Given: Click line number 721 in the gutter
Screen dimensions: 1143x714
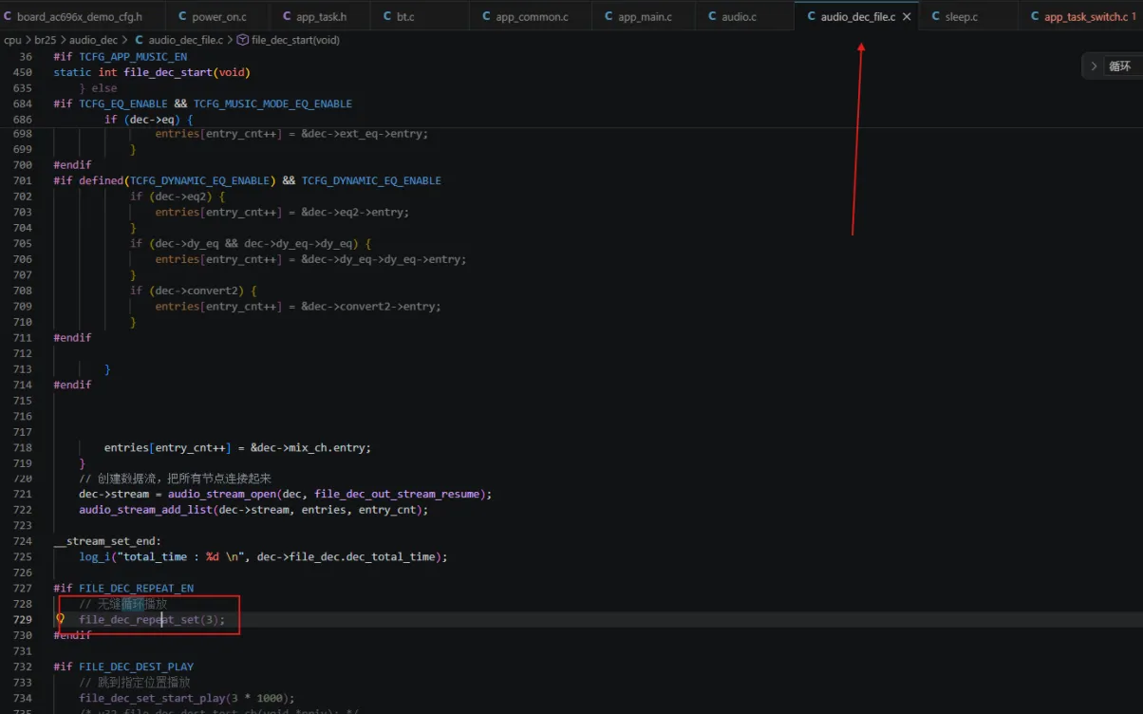Looking at the screenshot, I should coord(22,494).
